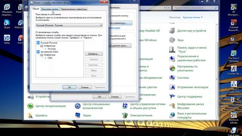The image size is (242, 136).
Task: Open the Диспетчер устройств icon
Action: pos(172,31)
